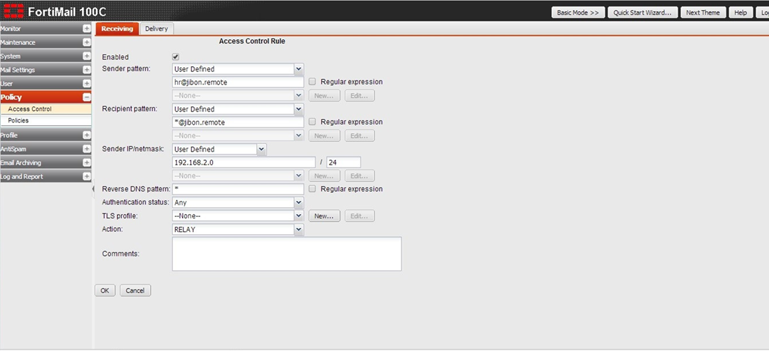
Task: Enable Regular expression for Reverse DNS pattern
Action: pyautogui.click(x=312, y=189)
